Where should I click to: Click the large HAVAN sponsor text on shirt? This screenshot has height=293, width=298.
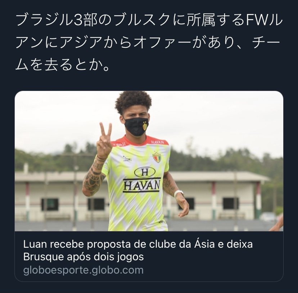click(x=142, y=185)
